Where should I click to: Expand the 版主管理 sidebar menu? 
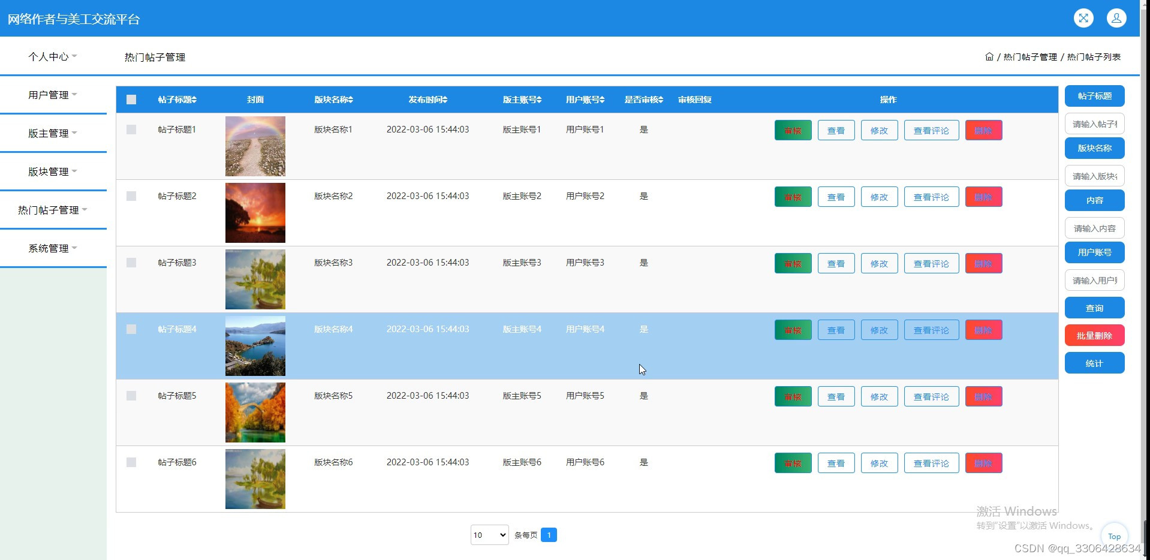53,133
